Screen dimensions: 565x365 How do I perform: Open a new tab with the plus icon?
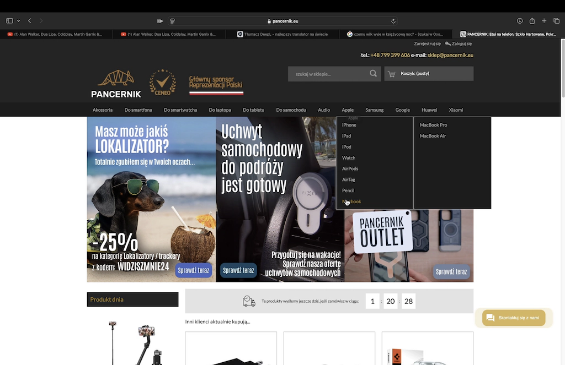click(544, 21)
